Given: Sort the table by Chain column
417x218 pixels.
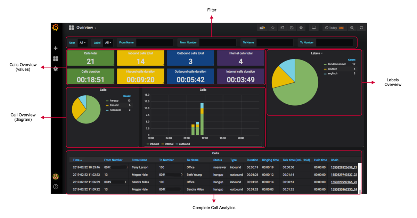Looking at the screenshot, I should pyautogui.click(x=335, y=160).
